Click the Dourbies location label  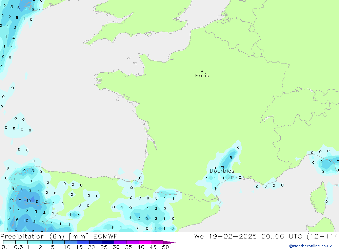coord(222,171)
